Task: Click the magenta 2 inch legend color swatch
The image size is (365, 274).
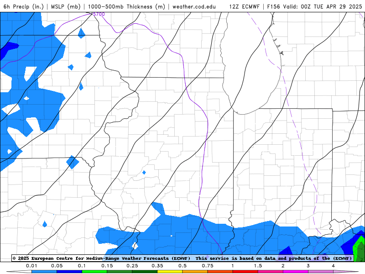Action: click(x=296, y=272)
